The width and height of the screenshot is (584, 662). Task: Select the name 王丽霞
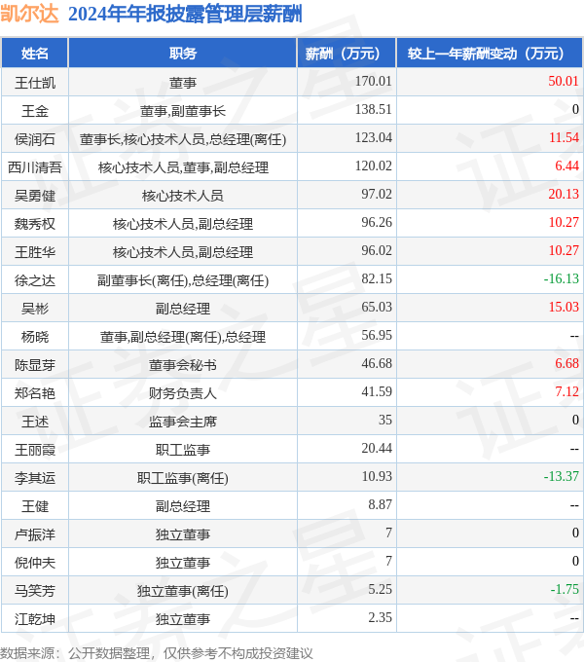(35, 450)
